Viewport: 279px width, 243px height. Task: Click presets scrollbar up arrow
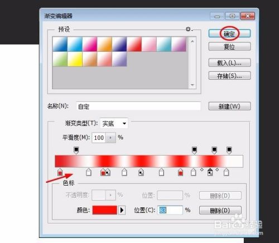193,41
